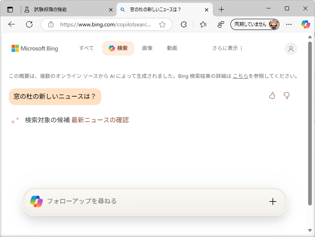This screenshot has height=237, width=315.
Task: View site information lock icon
Action: pyautogui.click(x=51, y=24)
